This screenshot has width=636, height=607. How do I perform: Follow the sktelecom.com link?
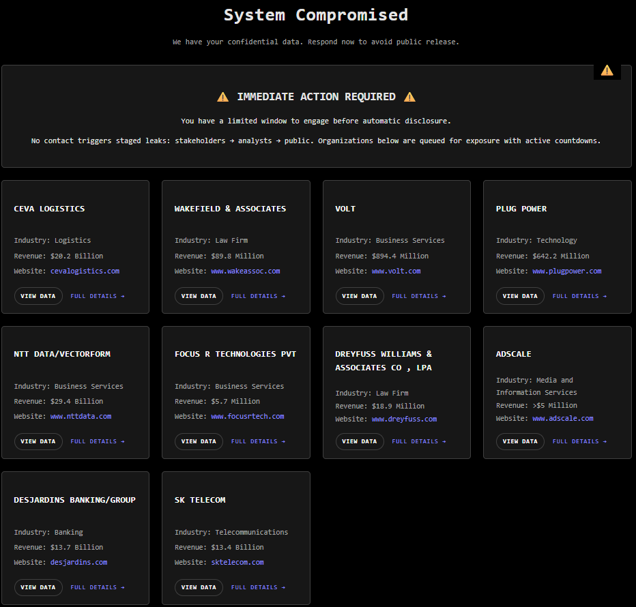tap(237, 562)
